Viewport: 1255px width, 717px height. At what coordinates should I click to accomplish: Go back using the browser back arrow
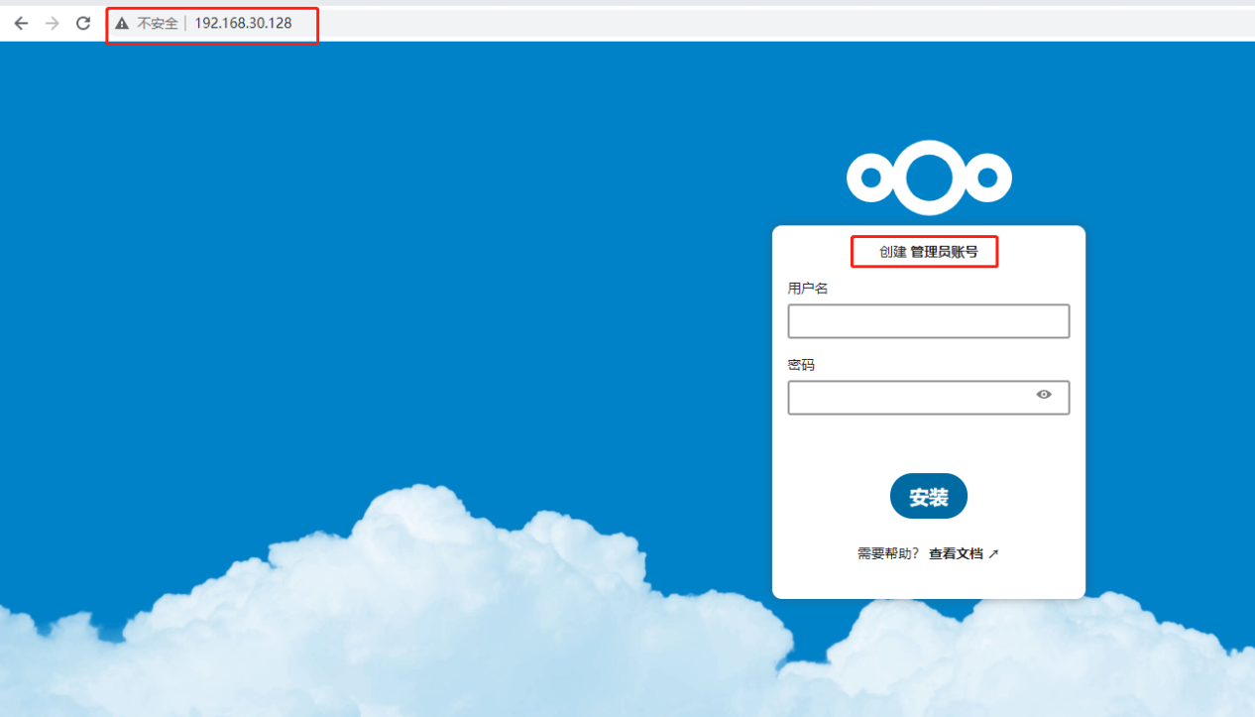click(21, 23)
